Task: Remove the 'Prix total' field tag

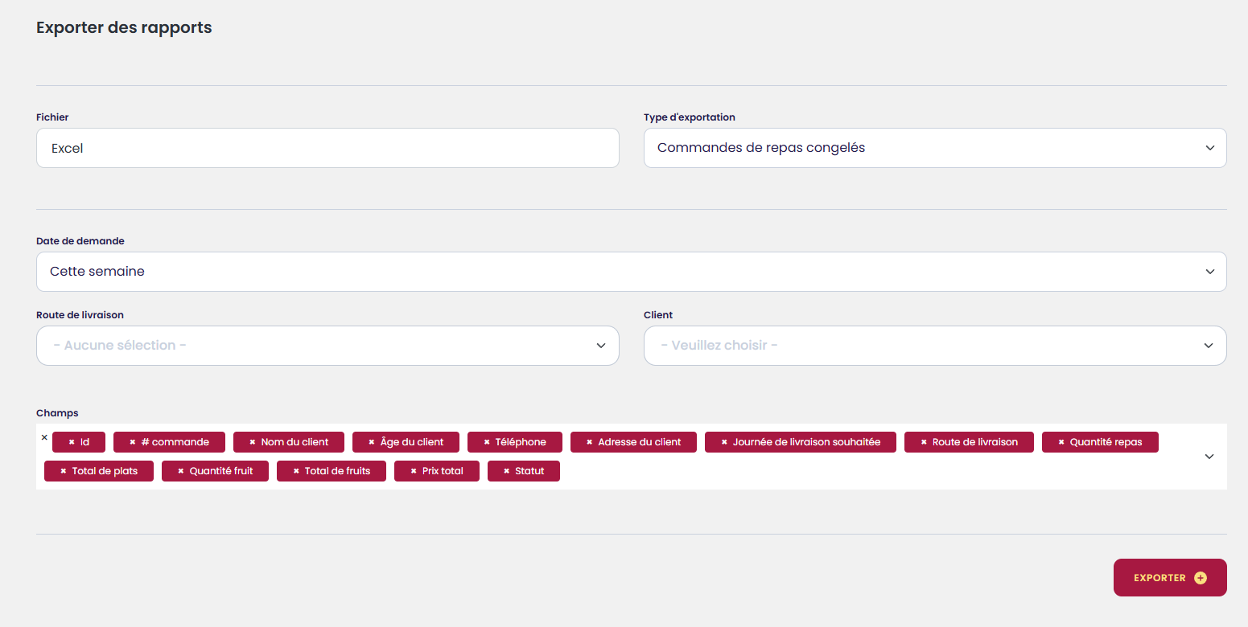Action: pyautogui.click(x=414, y=471)
